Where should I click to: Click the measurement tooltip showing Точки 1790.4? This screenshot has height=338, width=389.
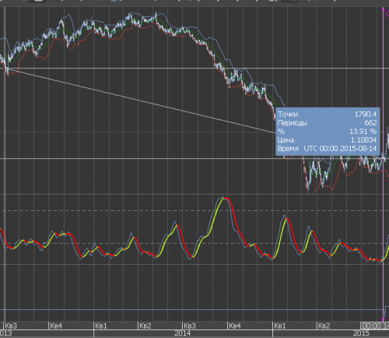pyautogui.click(x=328, y=132)
